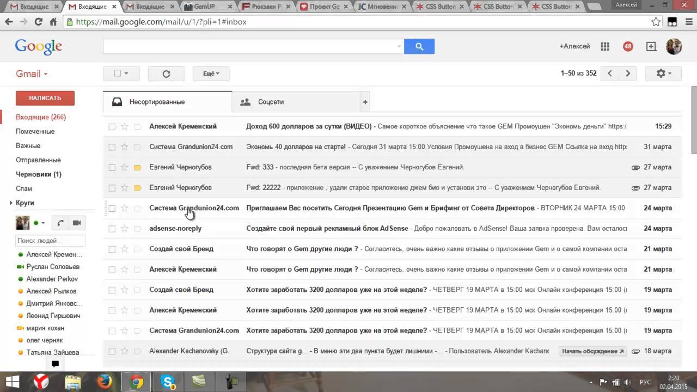Screen dimensions: 697x392
Task: Open the Google apps grid
Action: tap(605, 46)
